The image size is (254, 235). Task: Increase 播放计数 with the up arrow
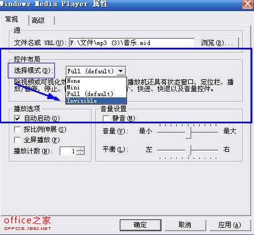[x=80, y=149]
